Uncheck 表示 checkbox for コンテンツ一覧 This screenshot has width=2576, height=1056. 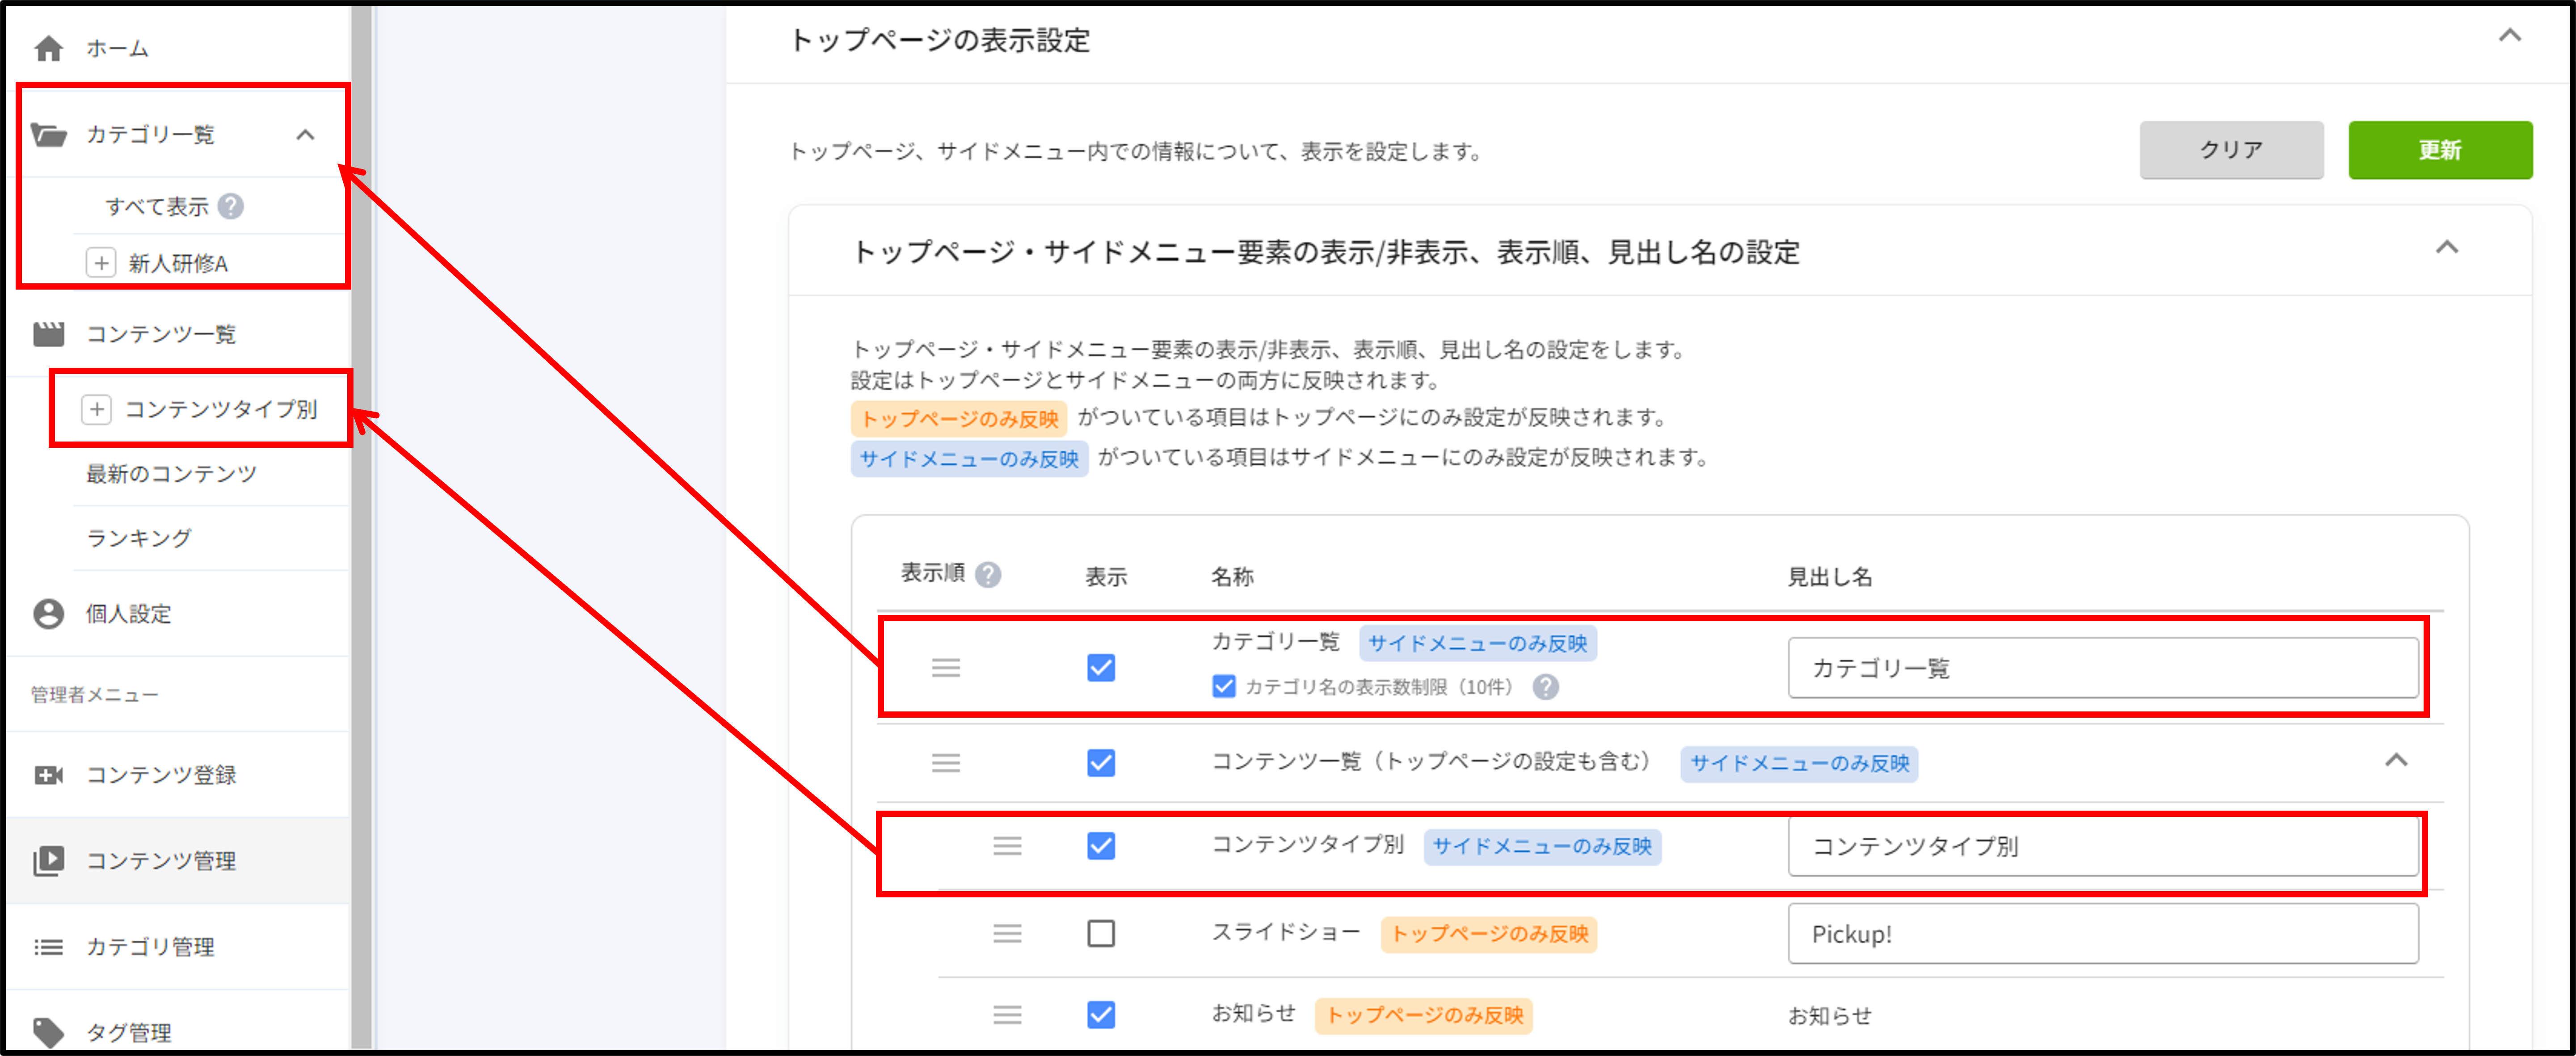(1101, 763)
